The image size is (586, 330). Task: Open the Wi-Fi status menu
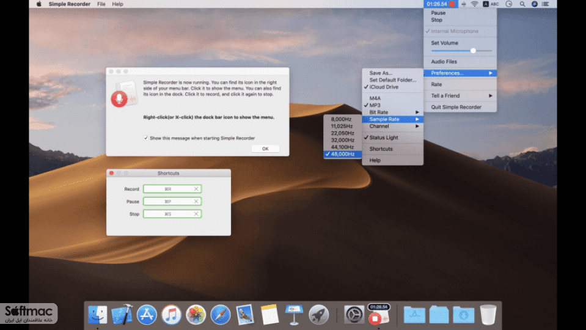(x=475, y=4)
